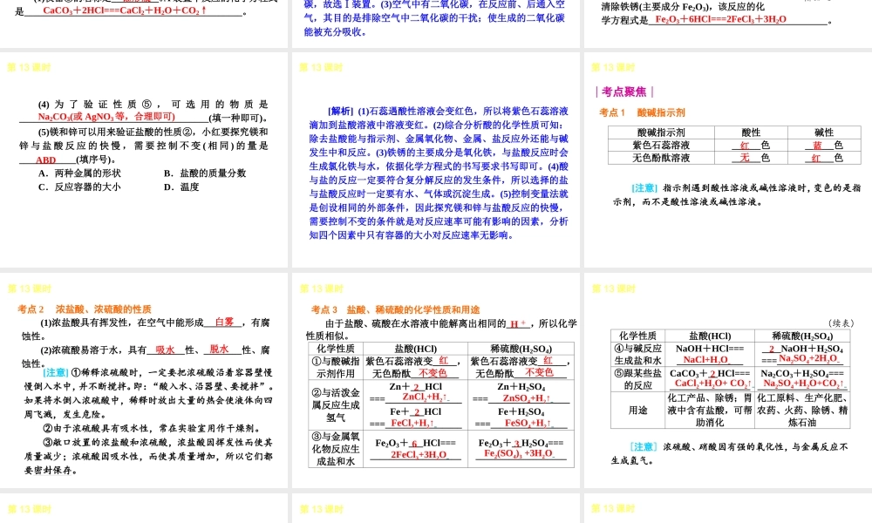Open the slide about 清除铁锈 with Fe2O3
872x523 pixels.
728,24
